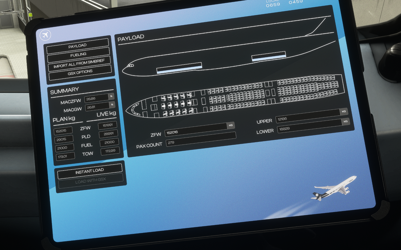401x250 pixels.
Task: Click IMPORT ALL FROM SIMBRIEF
Action: (79, 63)
